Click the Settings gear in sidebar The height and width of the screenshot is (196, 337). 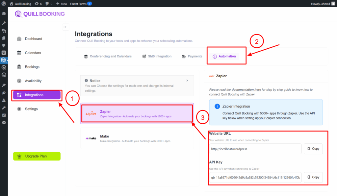(x=31, y=109)
